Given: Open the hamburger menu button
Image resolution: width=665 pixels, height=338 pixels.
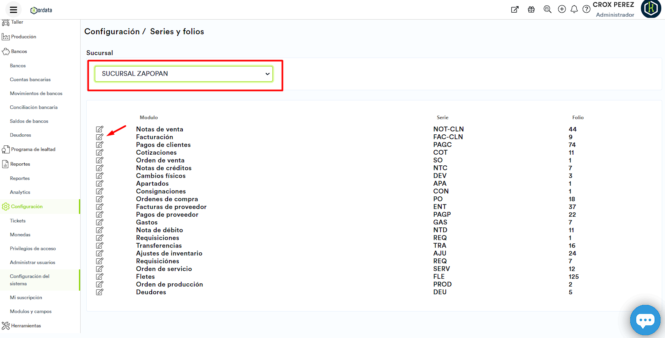Looking at the screenshot, I should point(13,10).
